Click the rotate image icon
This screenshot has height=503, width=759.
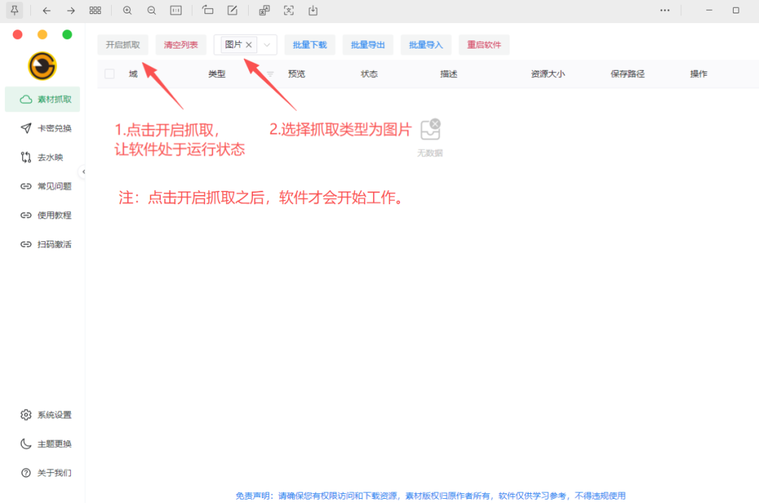[x=207, y=11]
